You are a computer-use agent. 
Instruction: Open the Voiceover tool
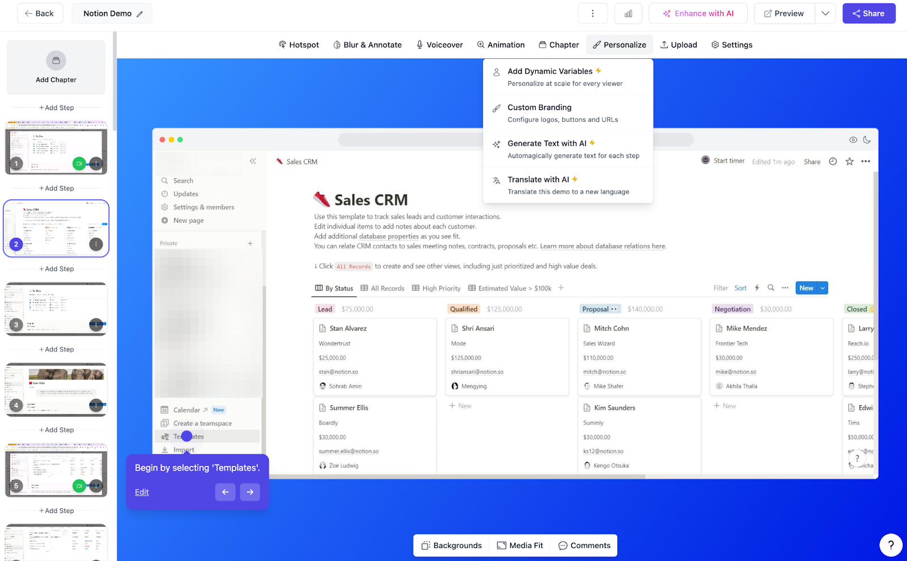[439, 45]
